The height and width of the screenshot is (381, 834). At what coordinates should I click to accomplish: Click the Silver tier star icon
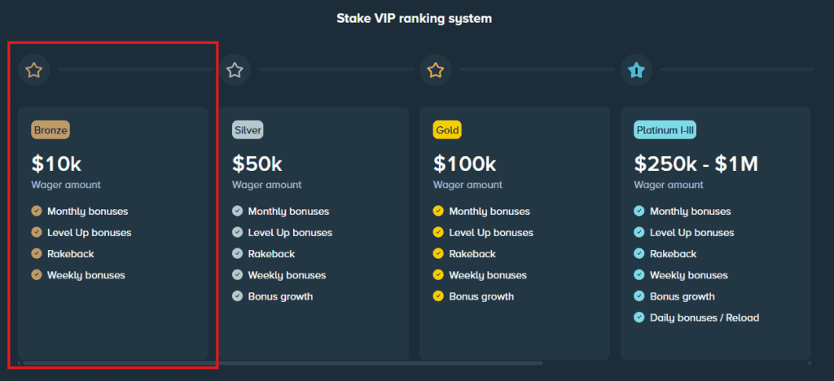pos(235,70)
